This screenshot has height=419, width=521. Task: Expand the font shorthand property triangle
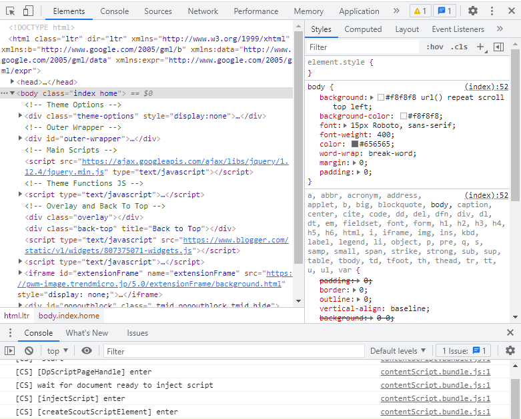(x=346, y=125)
